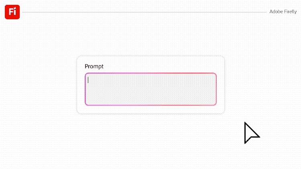
Task: Click the pink right border of prompt box
Action: [216, 89]
